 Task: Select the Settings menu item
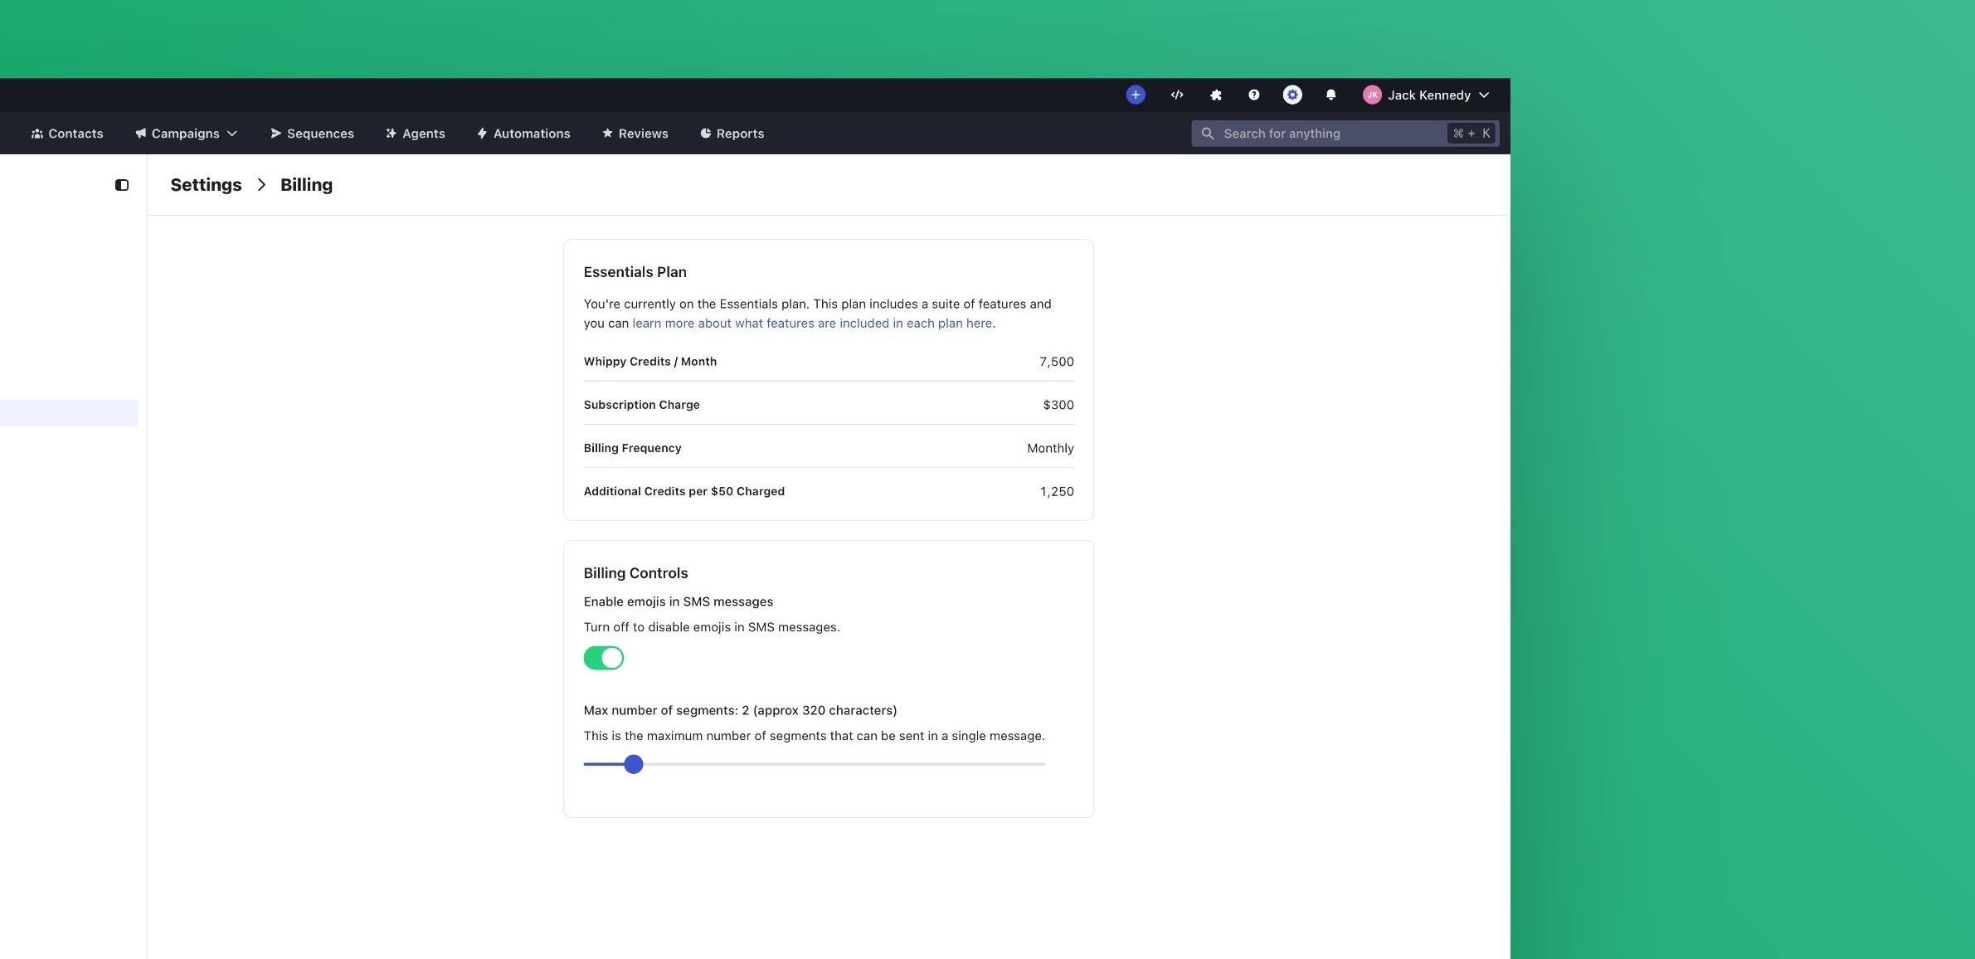coord(206,184)
